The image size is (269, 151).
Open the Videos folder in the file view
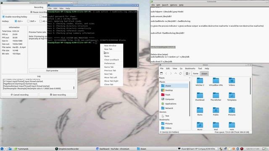pos(232,82)
